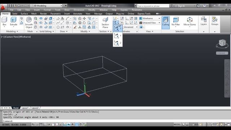Rotate UCS about the X axis
This screenshot has width=231, height=130.
(118, 29)
